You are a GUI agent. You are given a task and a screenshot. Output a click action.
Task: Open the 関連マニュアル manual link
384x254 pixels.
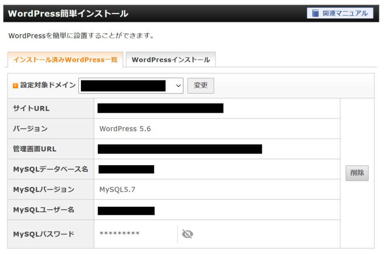tap(340, 13)
